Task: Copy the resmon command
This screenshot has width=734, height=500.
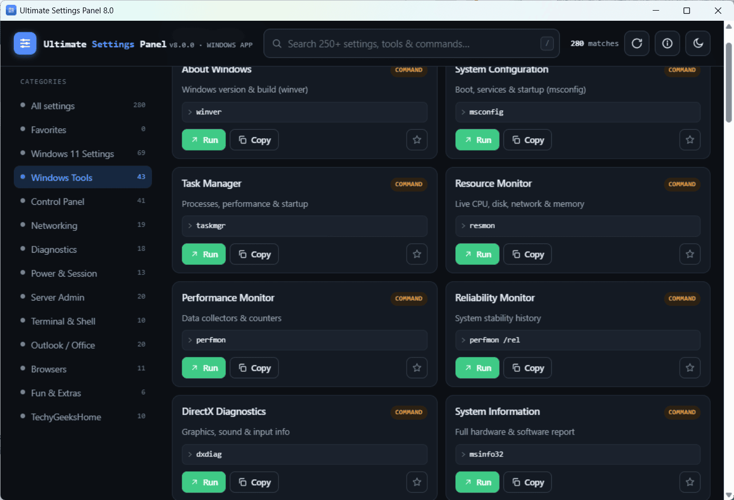Action: 528,254
